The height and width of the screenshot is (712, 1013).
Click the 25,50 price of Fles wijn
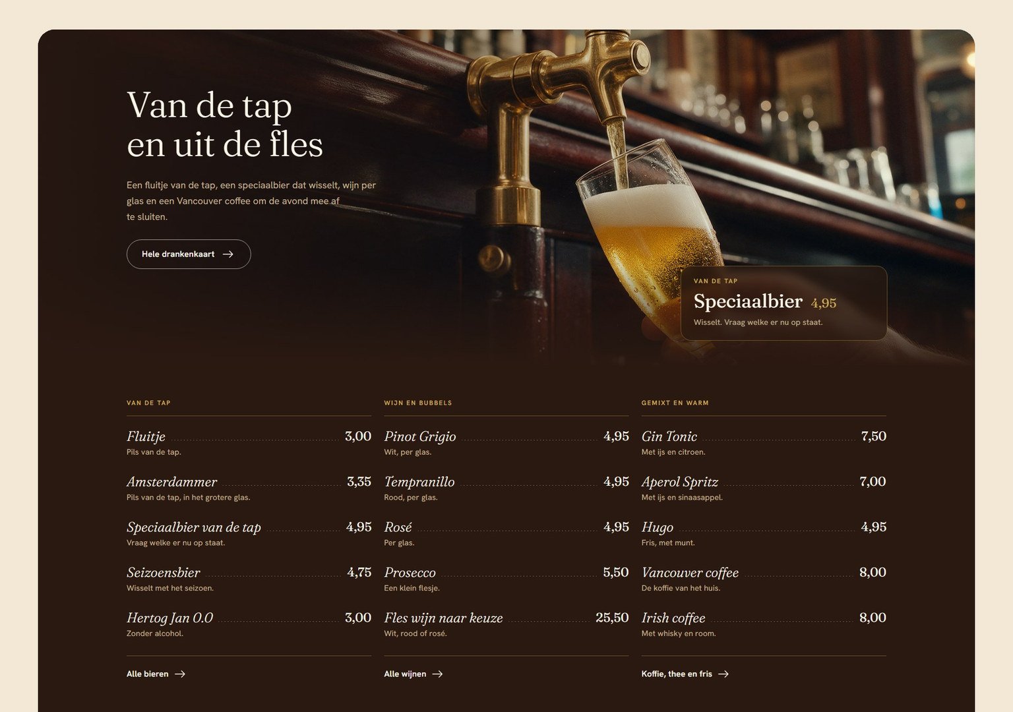point(612,618)
